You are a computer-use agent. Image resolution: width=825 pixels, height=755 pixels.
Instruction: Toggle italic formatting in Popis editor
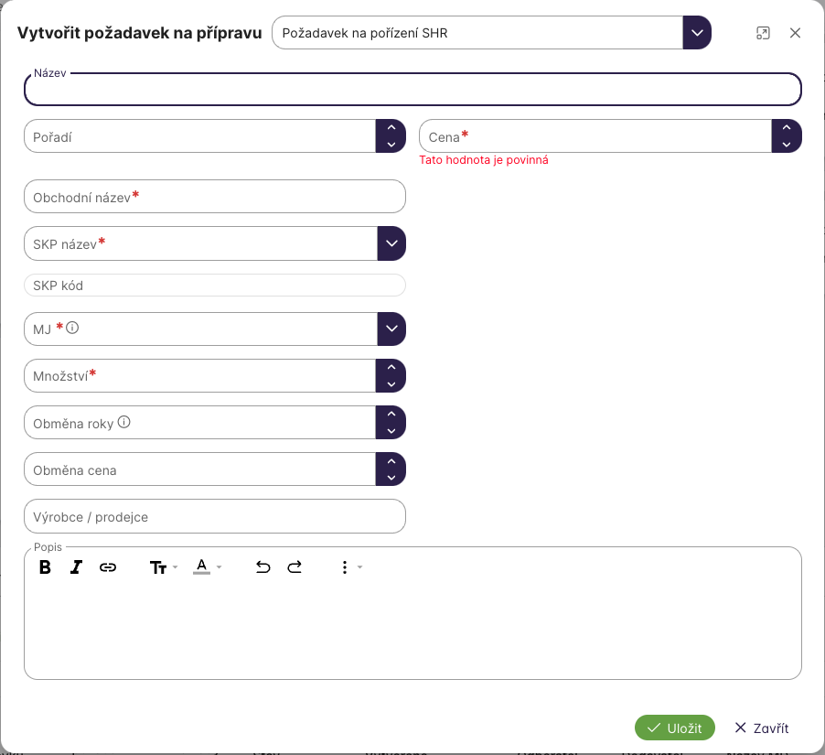(x=76, y=567)
